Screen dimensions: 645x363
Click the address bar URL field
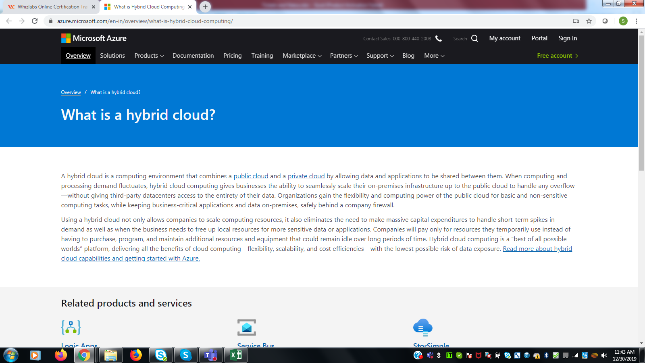click(x=306, y=21)
